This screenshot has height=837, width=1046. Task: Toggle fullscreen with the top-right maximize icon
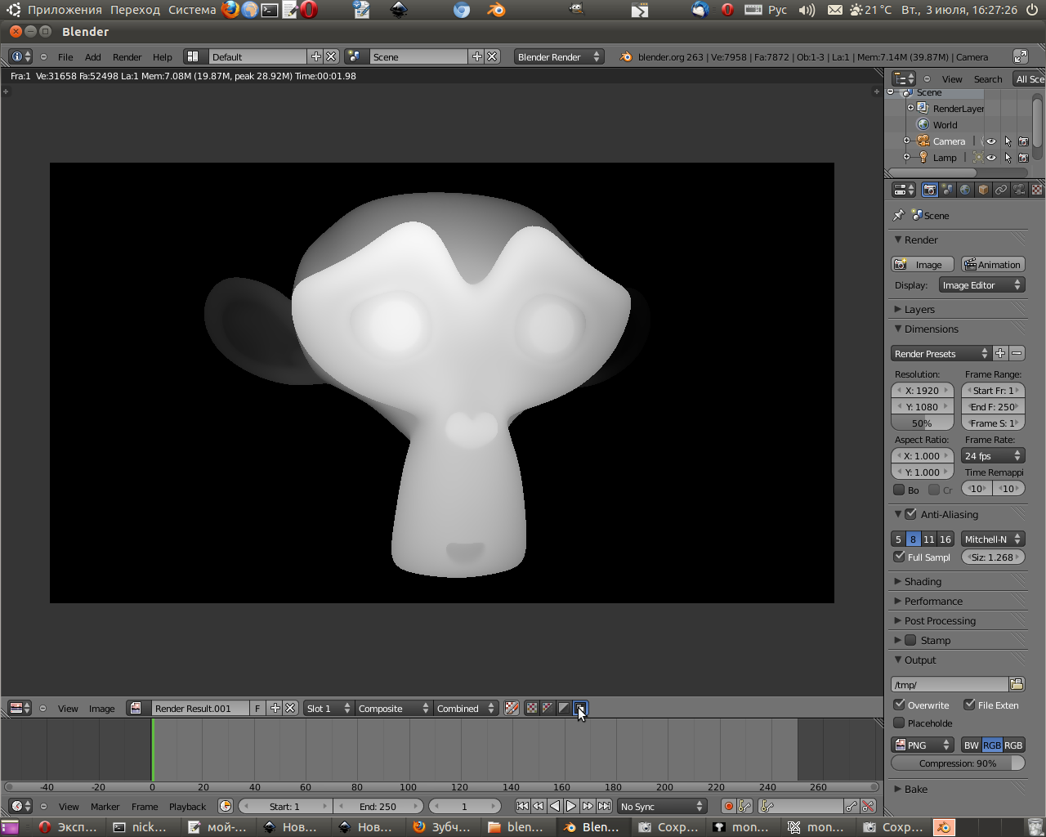pos(1021,56)
